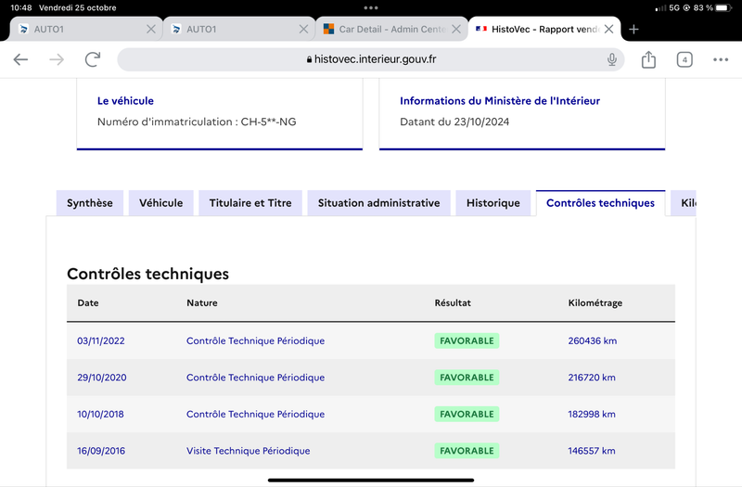Go back with the left arrow button
This screenshot has height=487, width=742.
(x=20, y=59)
